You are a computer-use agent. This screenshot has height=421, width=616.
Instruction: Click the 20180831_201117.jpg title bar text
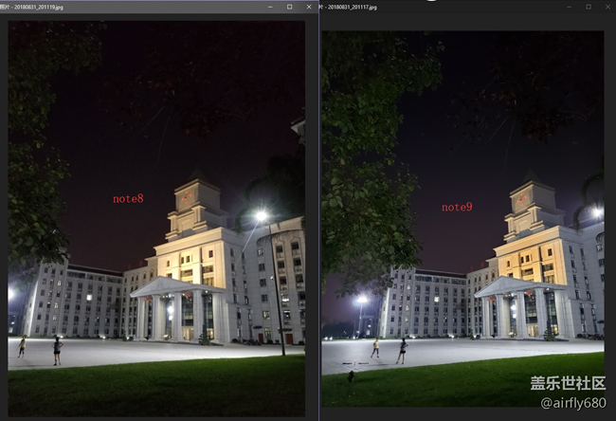click(x=349, y=7)
